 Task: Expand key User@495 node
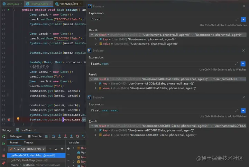[95, 84]
